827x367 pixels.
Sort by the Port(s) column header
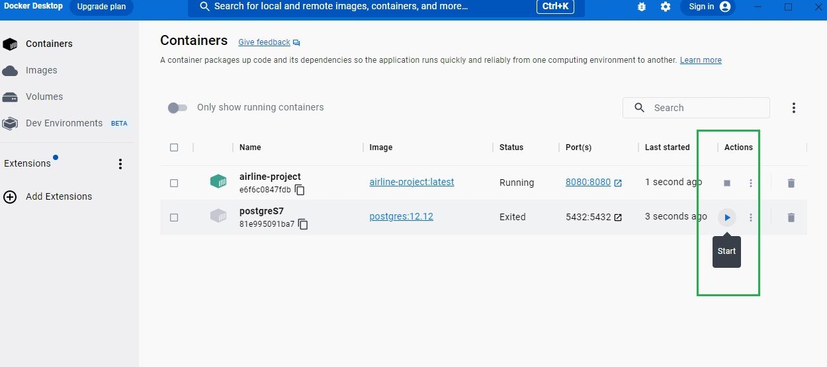coord(579,147)
